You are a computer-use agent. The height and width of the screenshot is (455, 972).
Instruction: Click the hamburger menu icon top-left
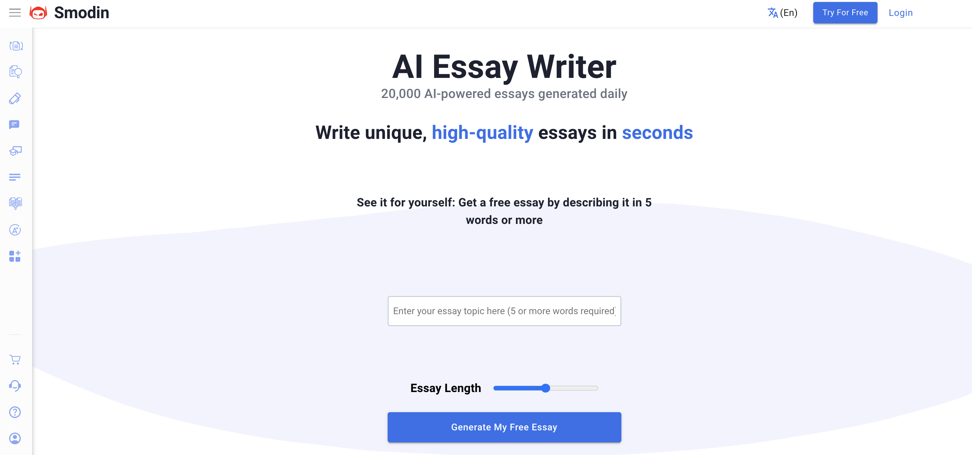coord(16,12)
